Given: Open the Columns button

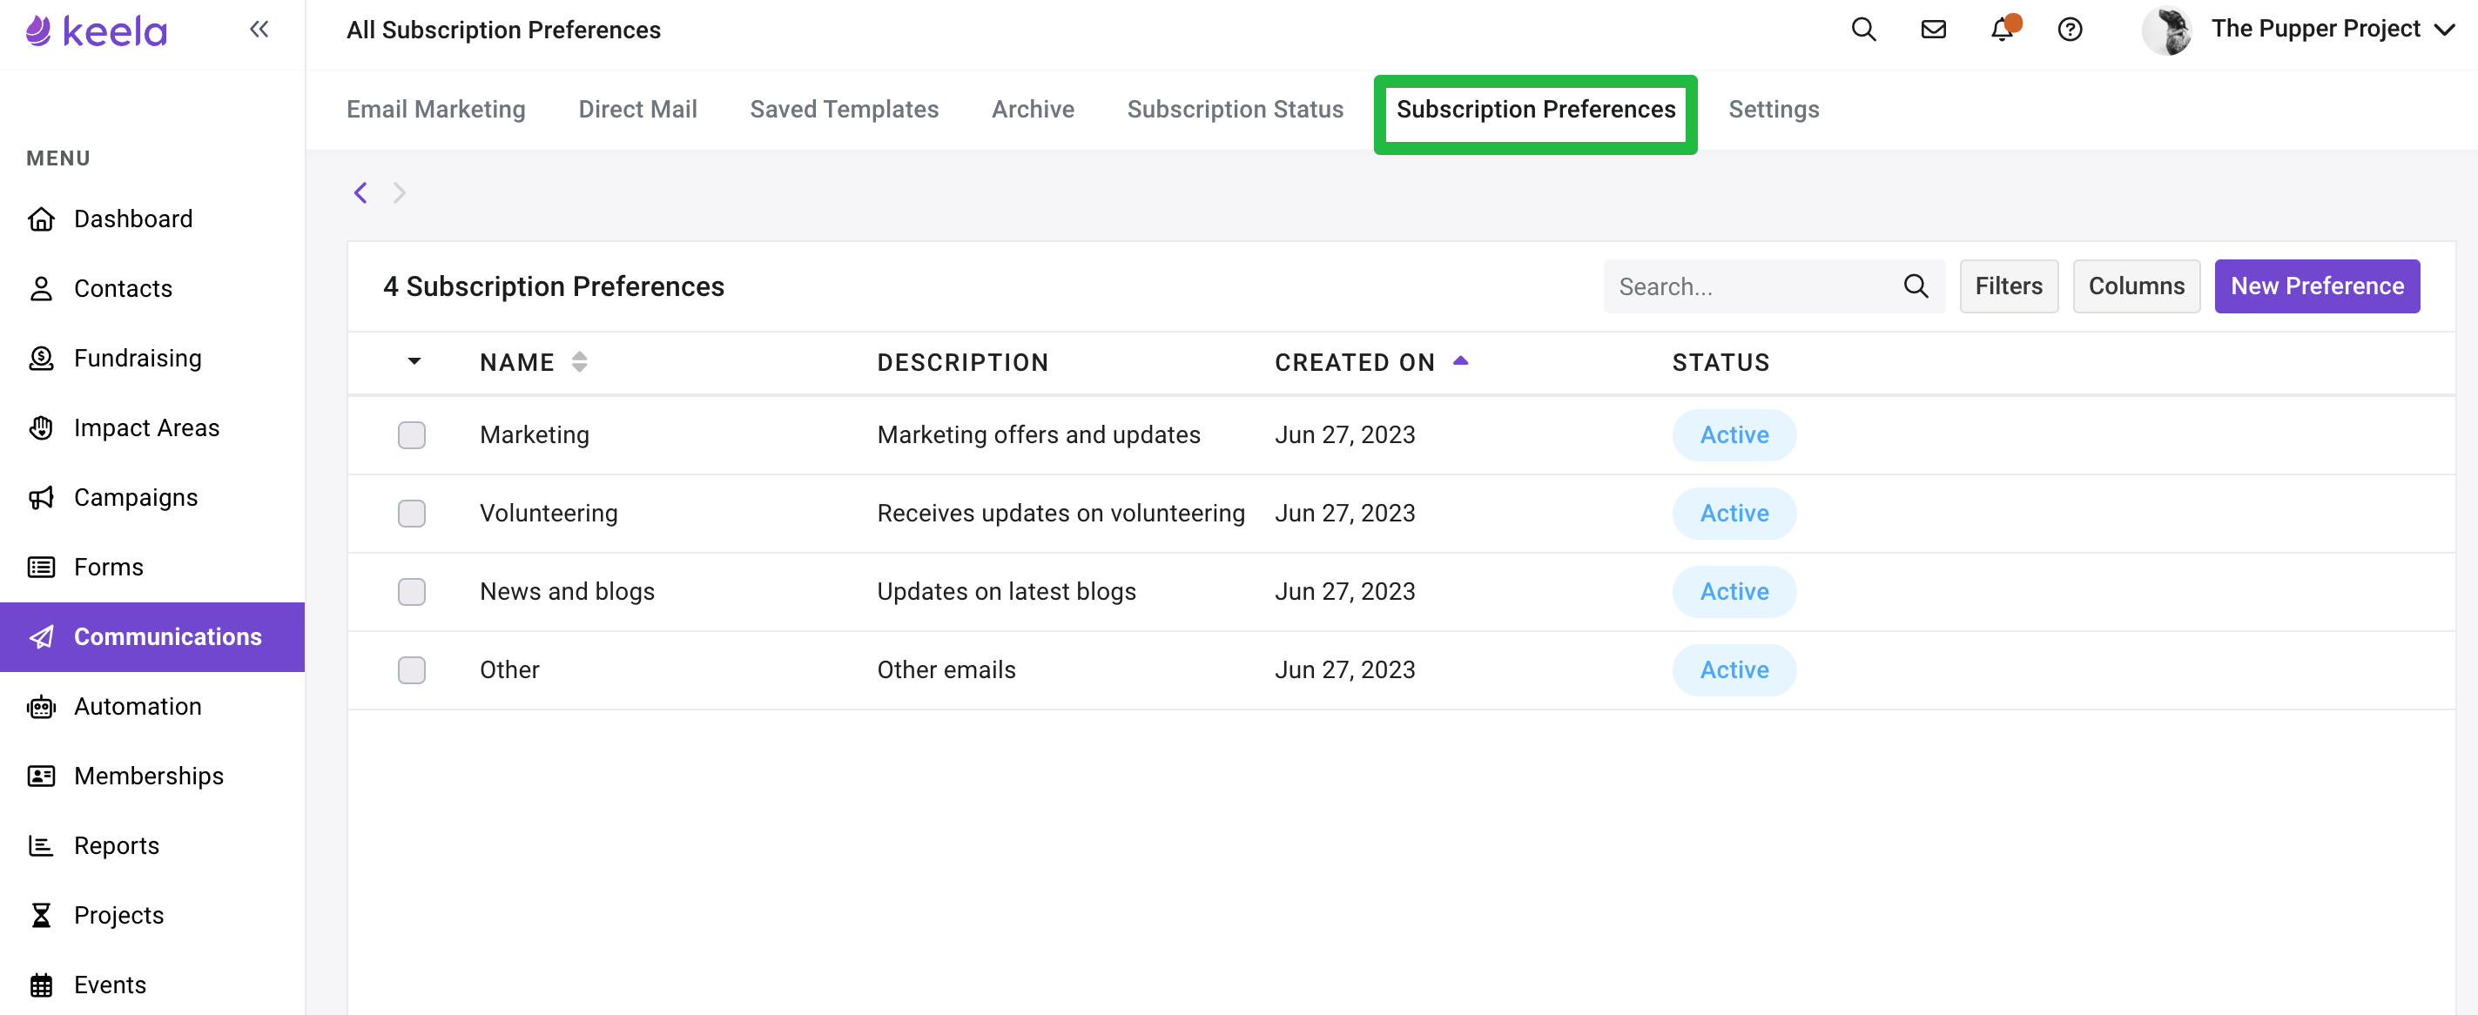Looking at the screenshot, I should [x=2136, y=286].
